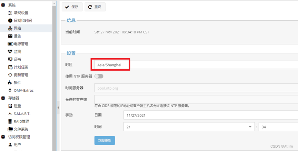Click the calendar icon beside 计划任务
Viewport: 298px width, 151px height.
click(10, 67)
